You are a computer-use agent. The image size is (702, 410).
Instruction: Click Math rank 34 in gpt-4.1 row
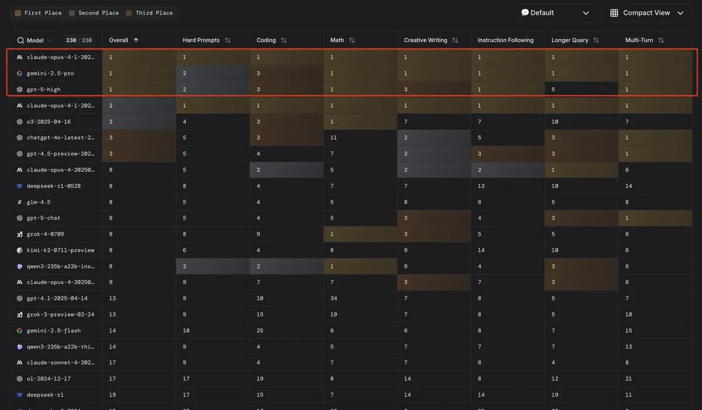point(334,298)
